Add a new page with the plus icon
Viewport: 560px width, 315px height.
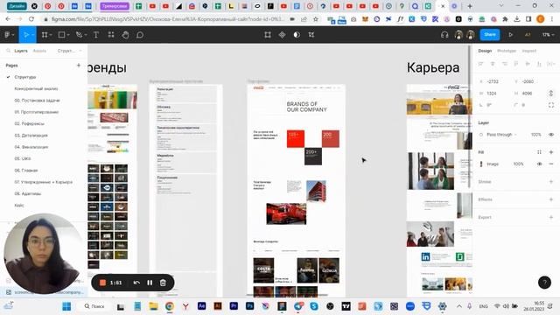point(79,66)
